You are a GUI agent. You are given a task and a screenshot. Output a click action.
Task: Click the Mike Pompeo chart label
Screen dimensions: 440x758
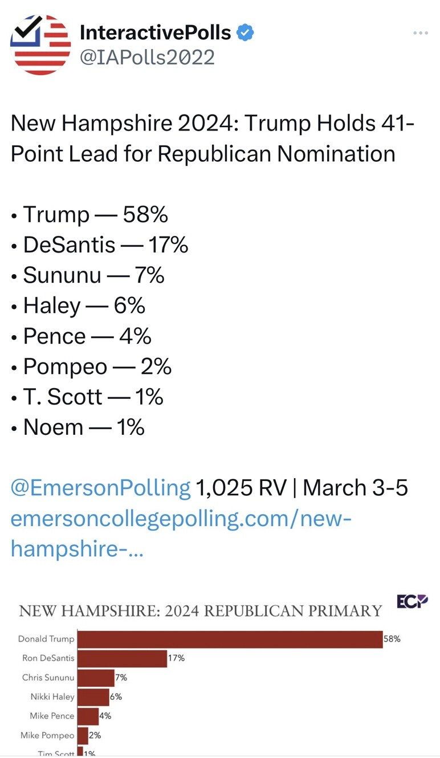tap(47, 735)
